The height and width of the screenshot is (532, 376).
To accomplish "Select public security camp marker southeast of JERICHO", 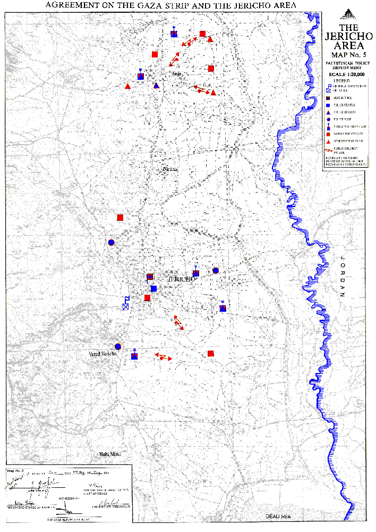I will 223,307.
